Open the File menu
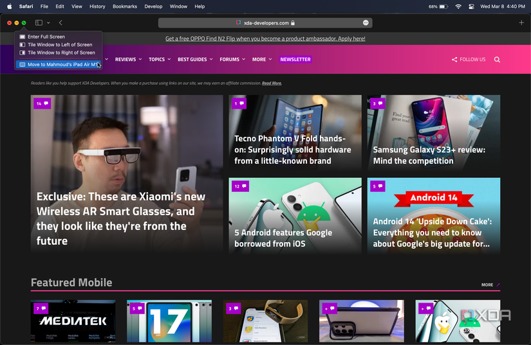 coord(44,6)
